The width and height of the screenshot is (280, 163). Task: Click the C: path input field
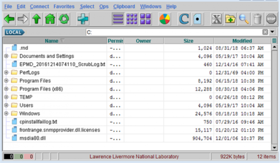tap(174, 32)
